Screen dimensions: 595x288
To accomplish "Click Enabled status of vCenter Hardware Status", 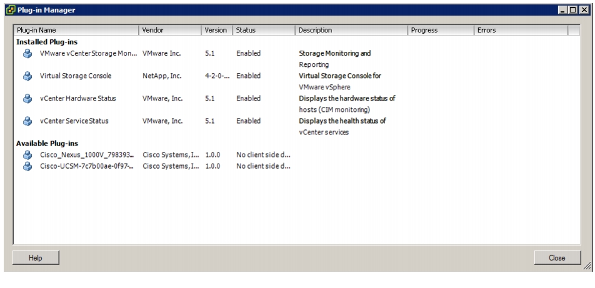I will (249, 98).
